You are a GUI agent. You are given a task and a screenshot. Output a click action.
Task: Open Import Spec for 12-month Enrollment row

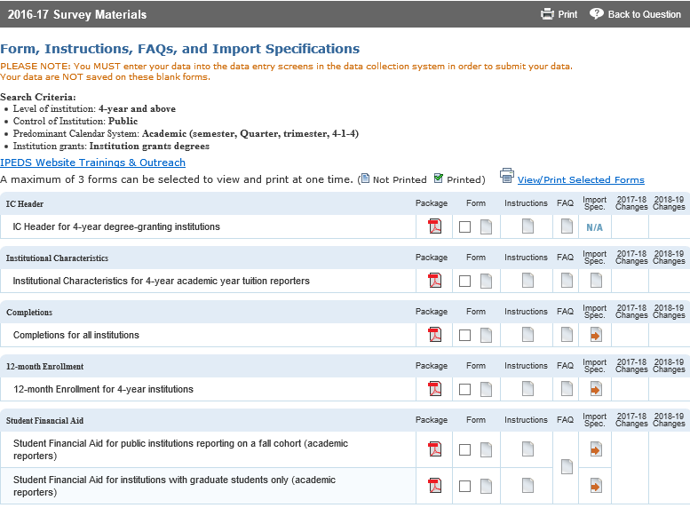coord(596,389)
